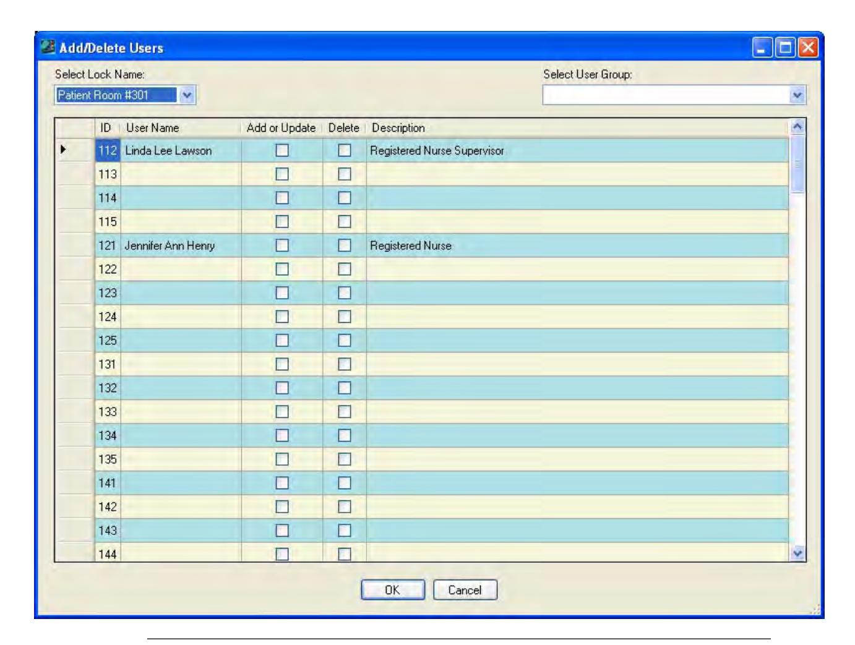Maximize the Add/Delete Users window
This screenshot has width=855, height=645.
(x=786, y=48)
